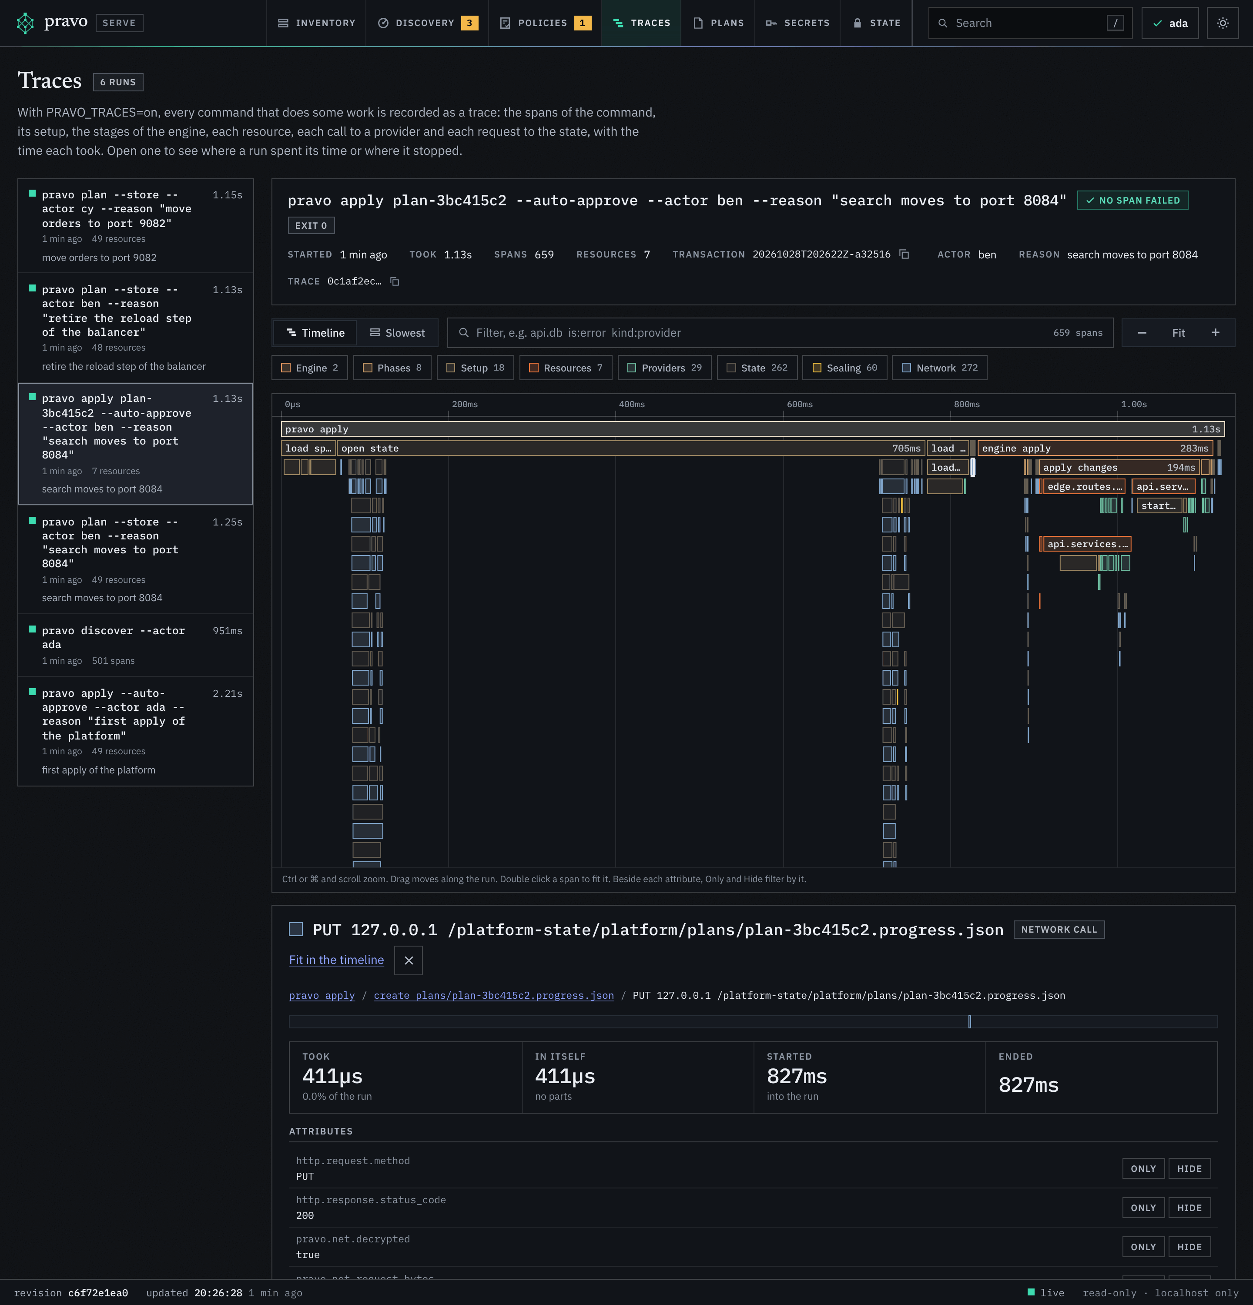Toggle the light/dark theme sun icon
Image resolution: width=1253 pixels, height=1305 pixels.
coord(1223,23)
